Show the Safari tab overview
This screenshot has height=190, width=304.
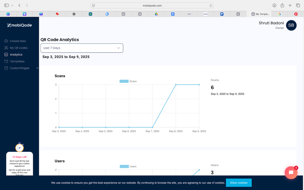(298, 5)
